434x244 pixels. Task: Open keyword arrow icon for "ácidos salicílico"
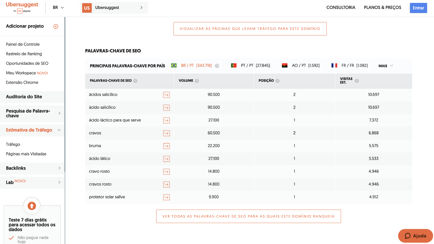tap(166, 95)
